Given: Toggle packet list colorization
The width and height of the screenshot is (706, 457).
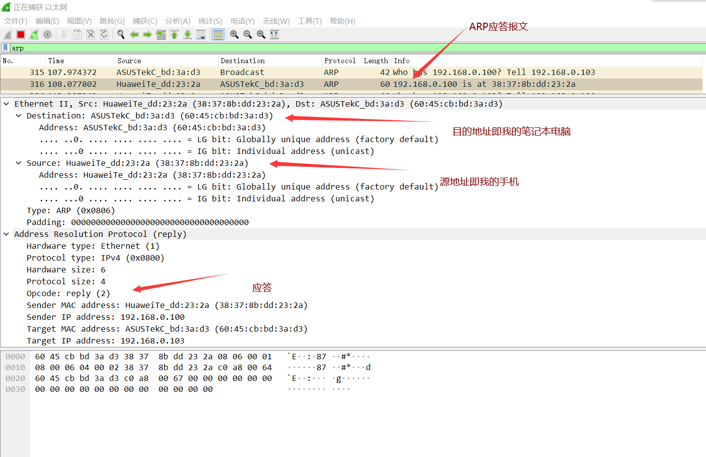Looking at the screenshot, I should coord(218,35).
